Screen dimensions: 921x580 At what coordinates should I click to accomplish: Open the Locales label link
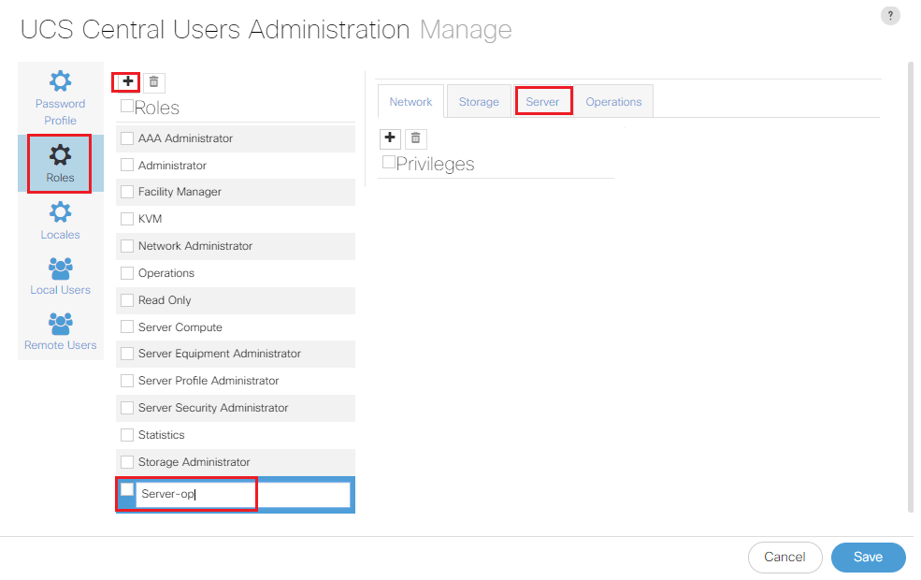(x=60, y=235)
